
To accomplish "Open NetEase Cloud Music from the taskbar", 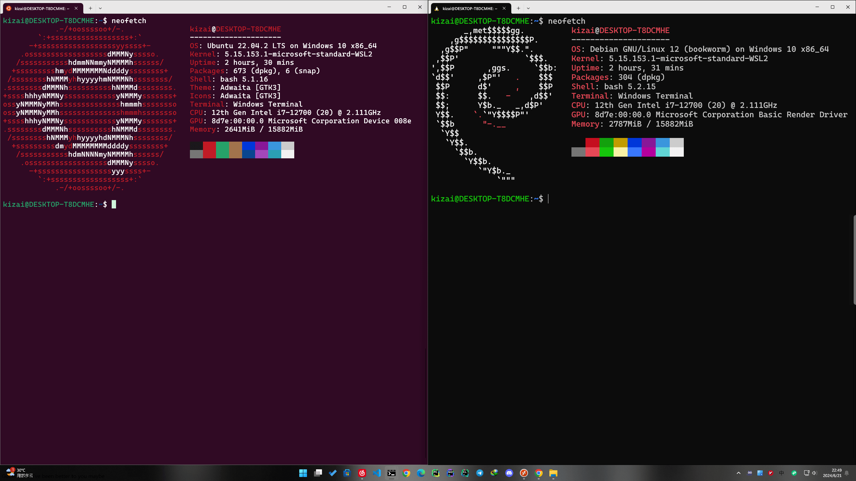I will coord(362,473).
